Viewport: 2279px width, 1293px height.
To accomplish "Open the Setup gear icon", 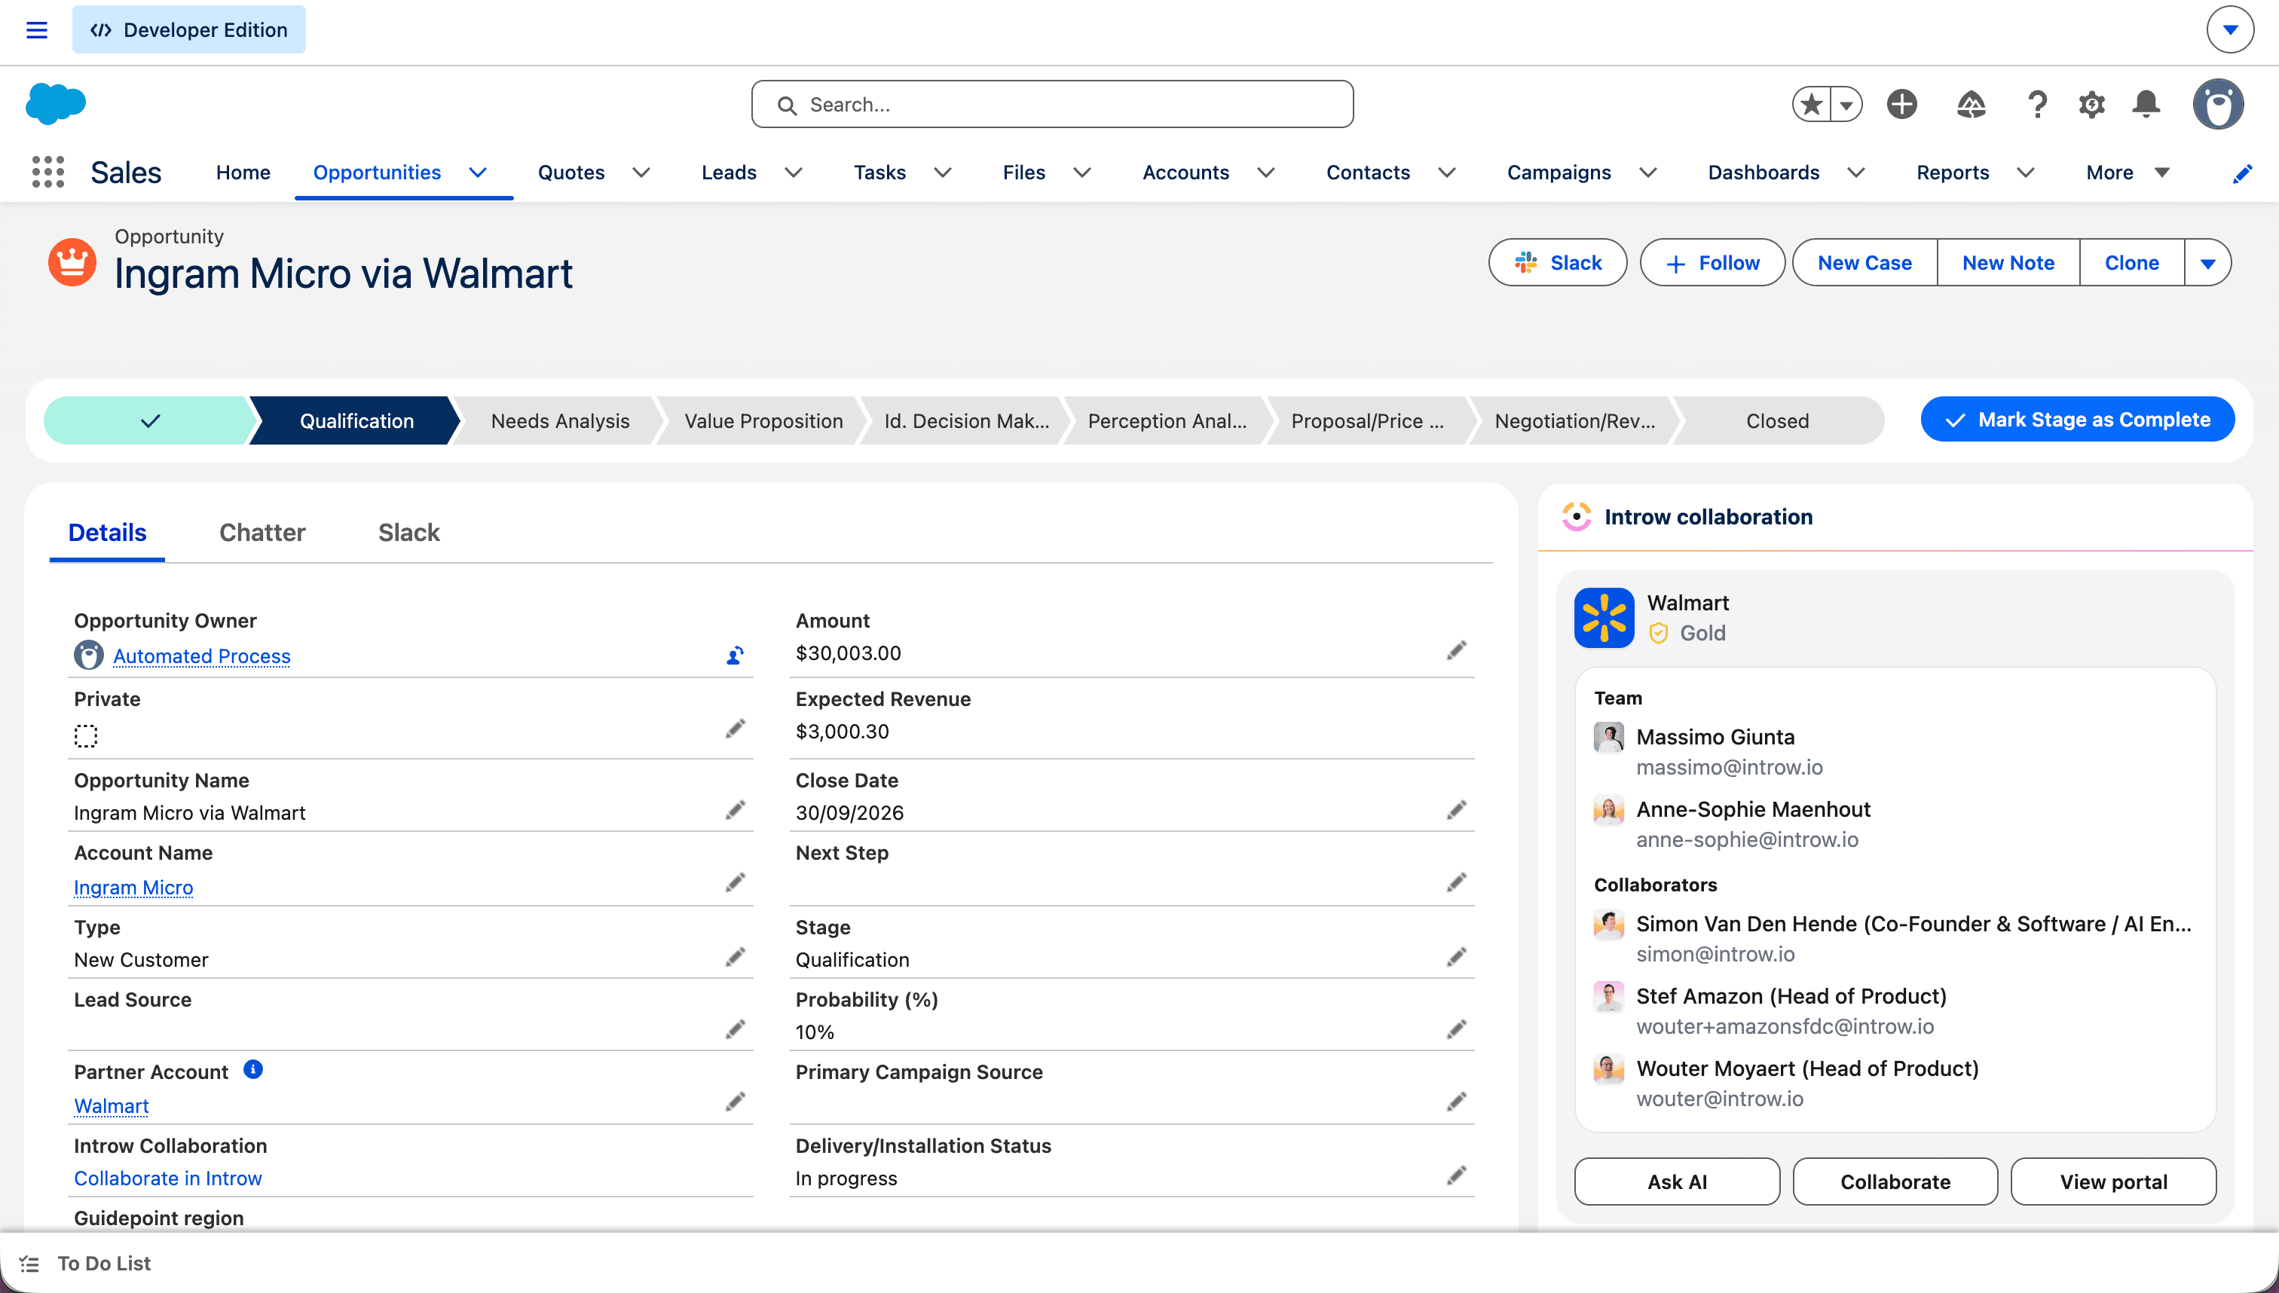I will [x=2091, y=105].
